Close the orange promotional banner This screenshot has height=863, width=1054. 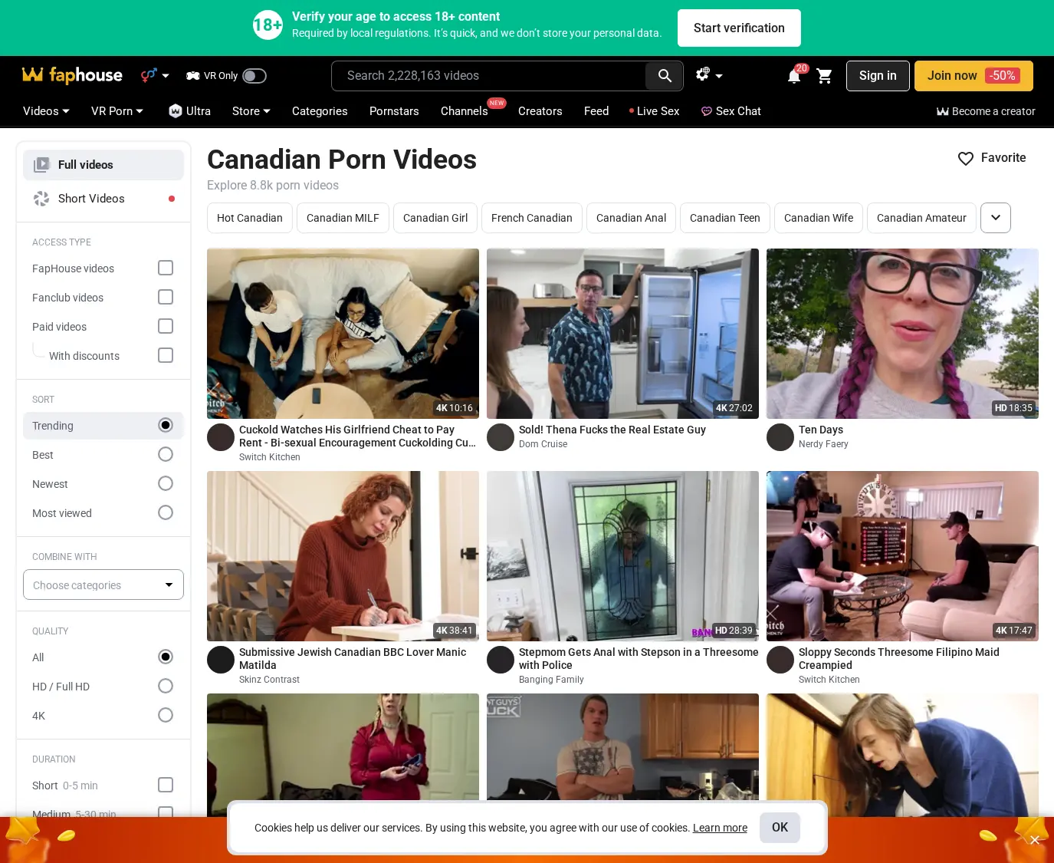pyautogui.click(x=1034, y=840)
